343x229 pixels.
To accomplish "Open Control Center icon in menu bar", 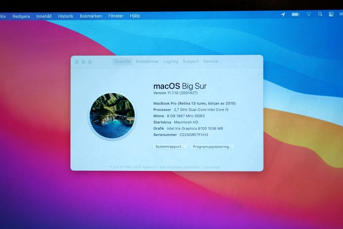I will tap(331, 14).
